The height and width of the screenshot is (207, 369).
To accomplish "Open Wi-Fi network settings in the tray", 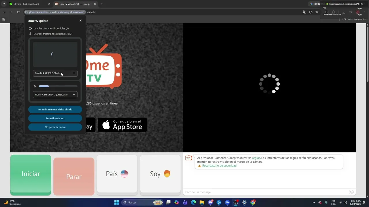I will [x=341, y=202].
